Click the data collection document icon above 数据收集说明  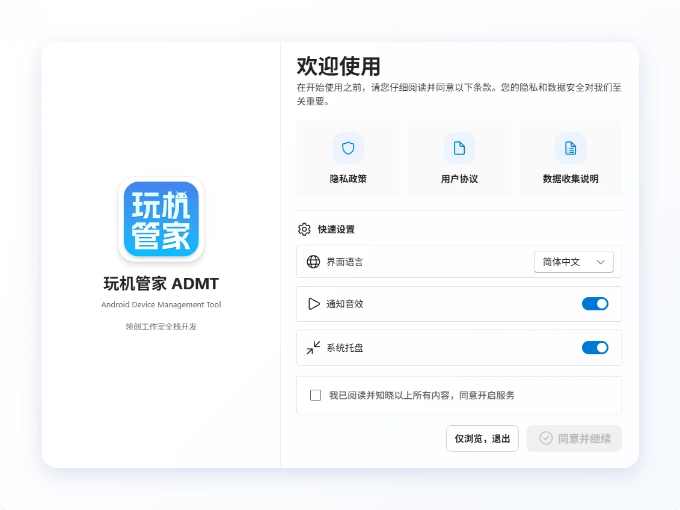pos(571,148)
